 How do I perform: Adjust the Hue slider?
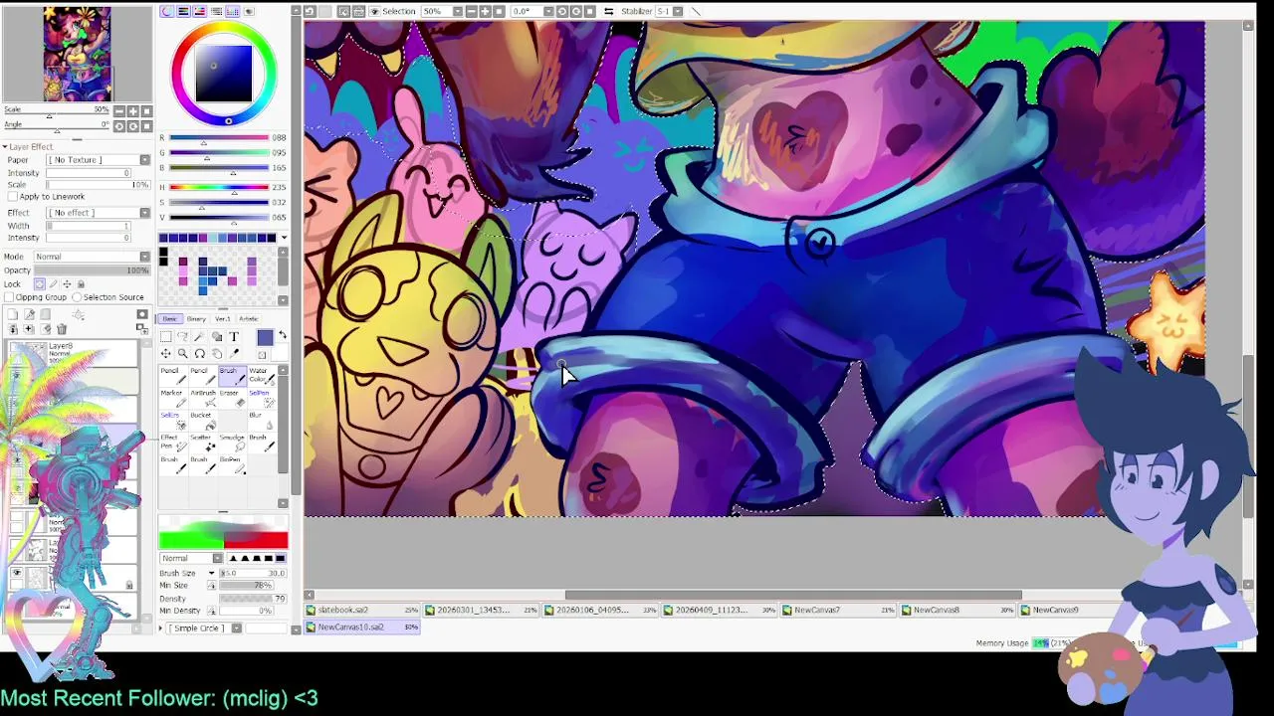pyautogui.click(x=219, y=187)
